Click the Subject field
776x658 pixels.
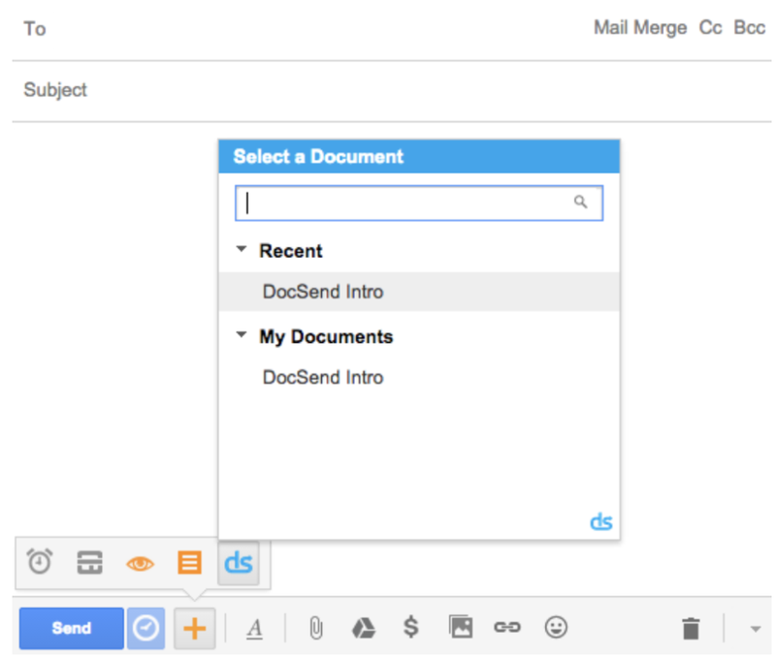392,90
